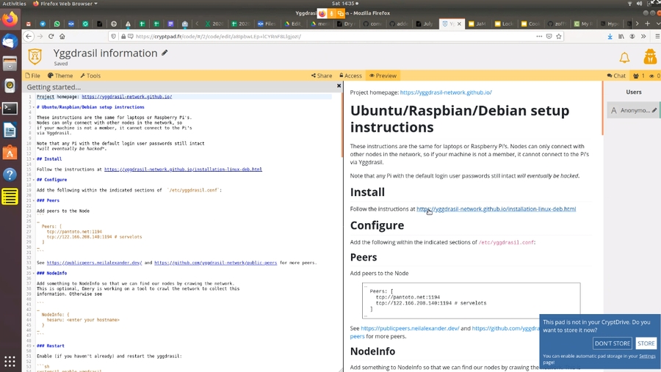This screenshot has width=661, height=372.
Task: Edit the Anonymous user name pencil
Action: pos(654,111)
